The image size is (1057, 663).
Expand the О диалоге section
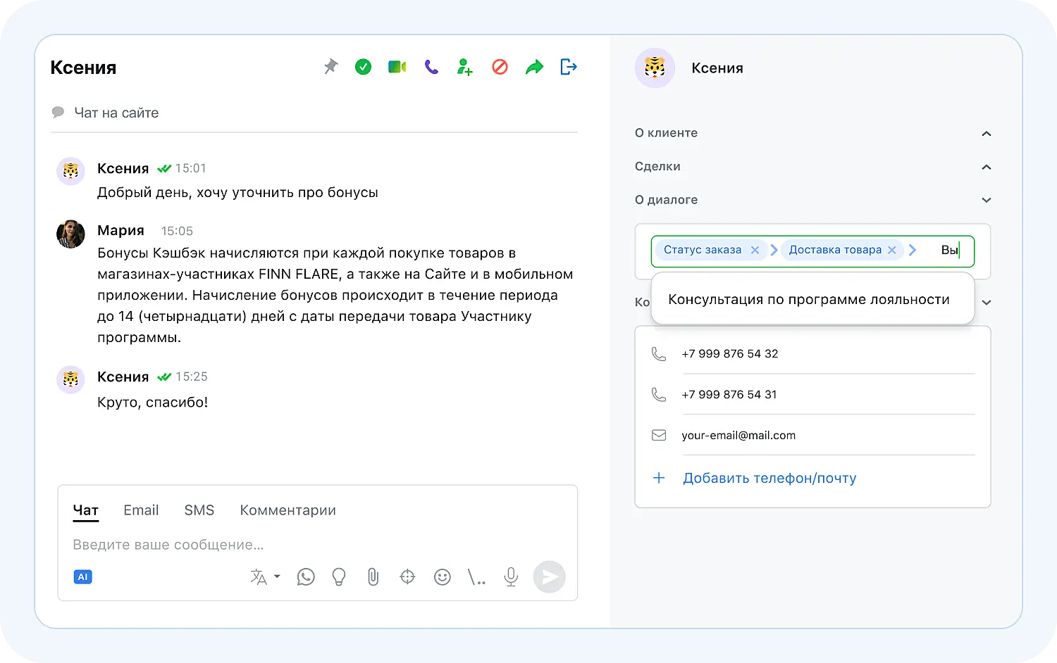click(x=987, y=200)
